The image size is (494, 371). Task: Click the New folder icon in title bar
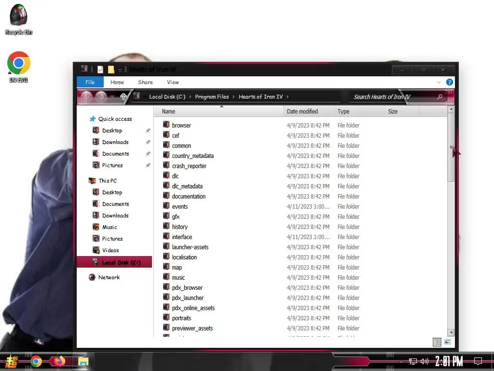(x=111, y=70)
